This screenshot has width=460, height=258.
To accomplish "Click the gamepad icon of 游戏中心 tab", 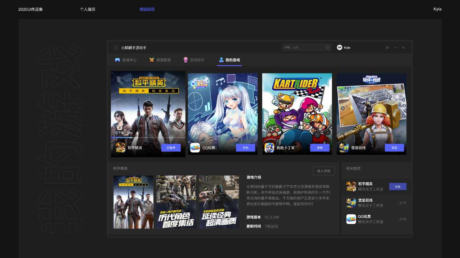I will point(118,60).
